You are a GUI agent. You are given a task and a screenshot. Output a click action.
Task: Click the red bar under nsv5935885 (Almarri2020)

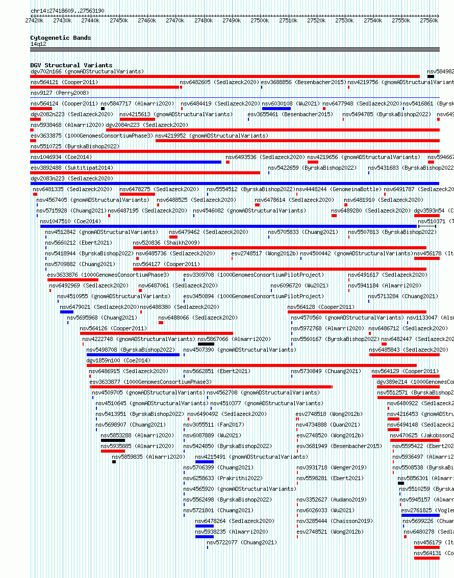[x=113, y=451]
